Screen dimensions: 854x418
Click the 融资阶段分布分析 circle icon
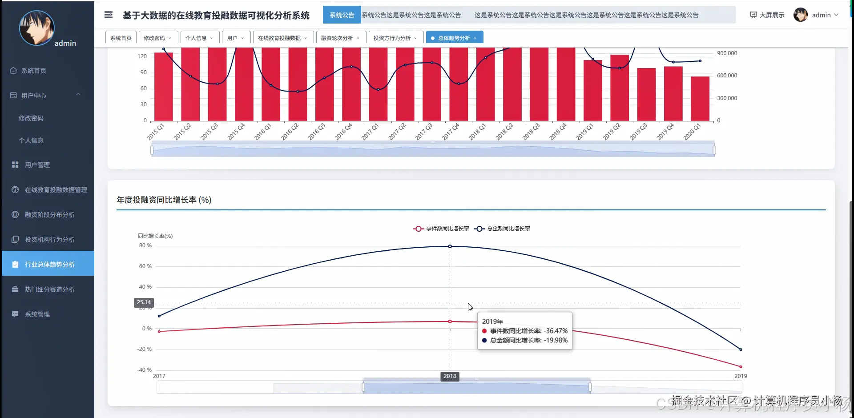tap(15, 214)
